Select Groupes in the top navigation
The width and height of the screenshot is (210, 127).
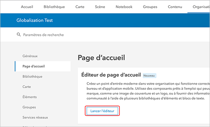point(150,7)
